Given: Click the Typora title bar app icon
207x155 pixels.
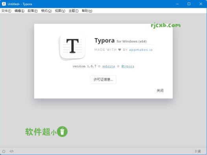Looking at the screenshot, I should pos(4,4).
